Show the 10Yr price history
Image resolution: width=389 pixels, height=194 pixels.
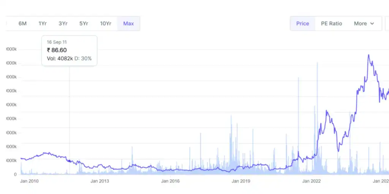(x=106, y=23)
